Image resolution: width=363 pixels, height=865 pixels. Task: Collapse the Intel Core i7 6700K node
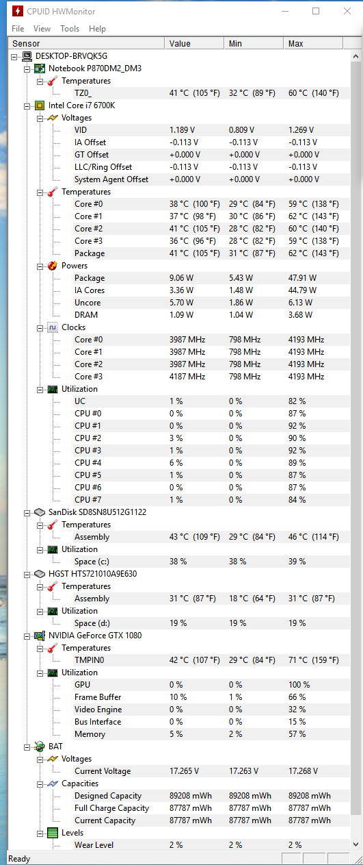(27, 105)
